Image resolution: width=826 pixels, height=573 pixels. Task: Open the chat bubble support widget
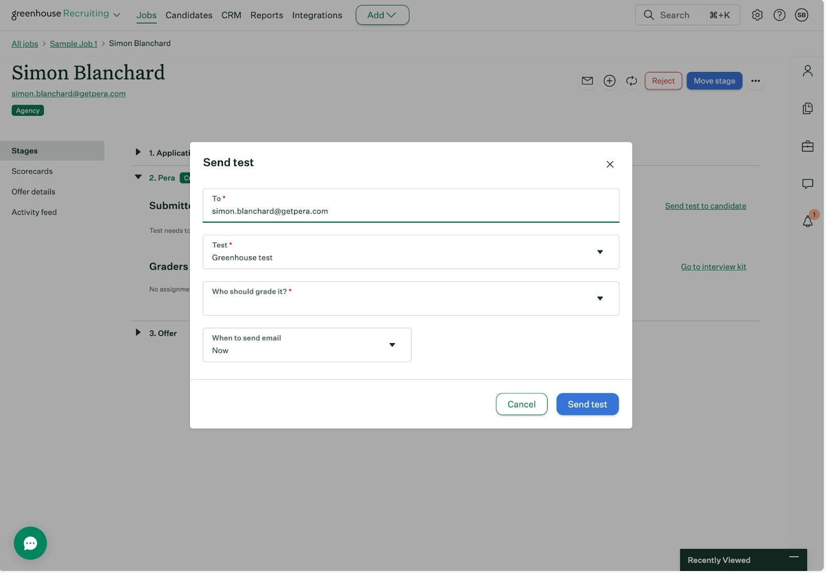(x=30, y=543)
